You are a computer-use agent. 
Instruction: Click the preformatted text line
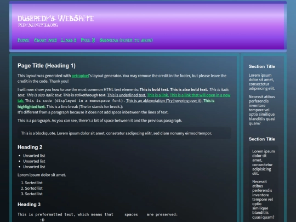[x=98, y=214]
